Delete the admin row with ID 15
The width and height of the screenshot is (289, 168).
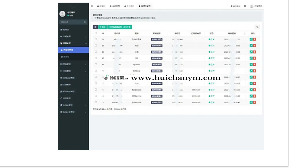click(x=255, y=46)
